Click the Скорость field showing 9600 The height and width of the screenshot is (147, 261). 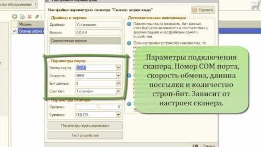(x=96, y=75)
